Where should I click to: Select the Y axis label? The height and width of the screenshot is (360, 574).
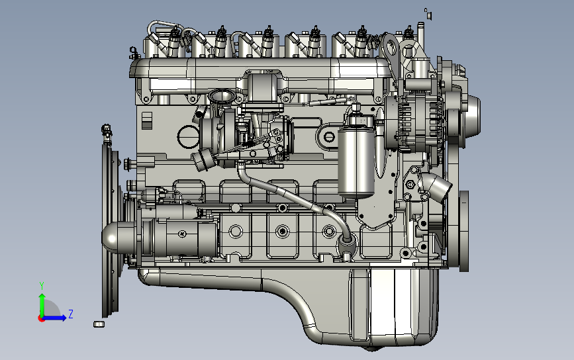click(42, 286)
